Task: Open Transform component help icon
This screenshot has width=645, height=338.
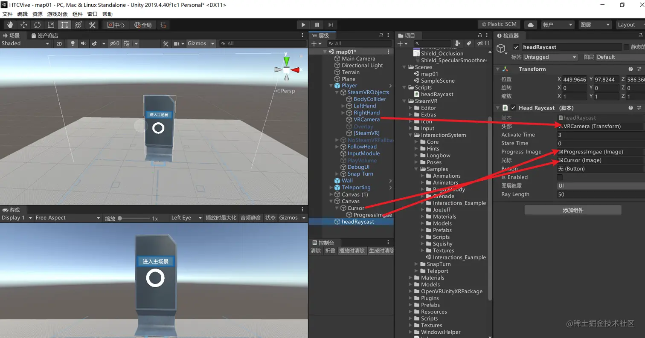Action: coord(630,69)
